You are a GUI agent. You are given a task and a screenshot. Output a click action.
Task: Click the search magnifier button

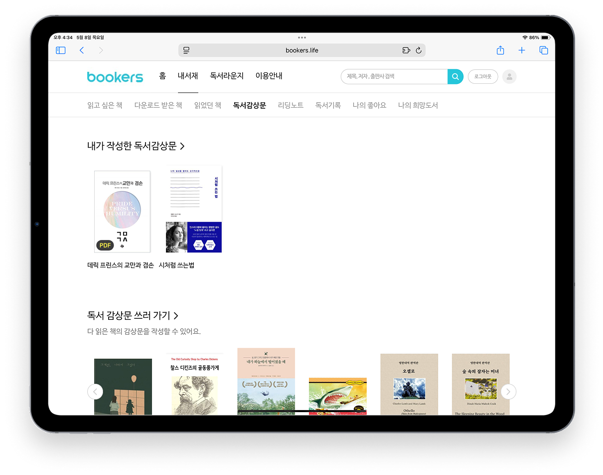pos(455,76)
